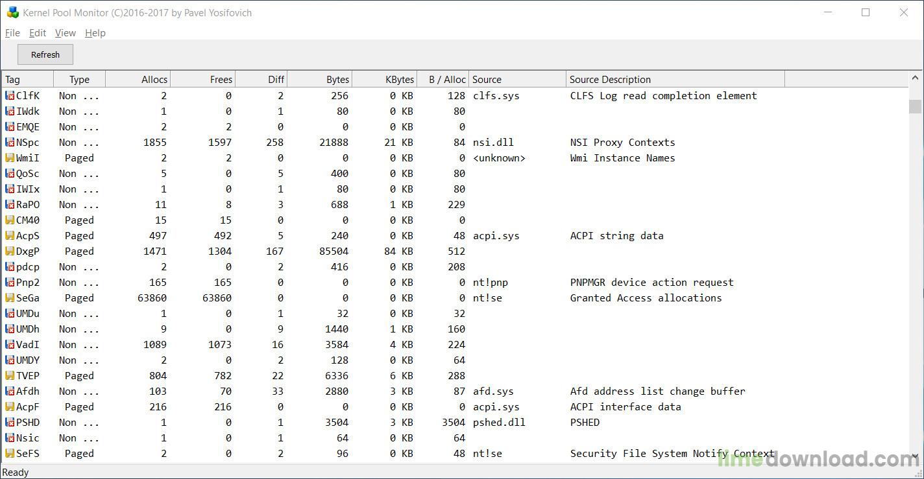Screen dimensions: 924x479
Task: Click the Kernel Pool Monitor app icon
Action: (x=12, y=12)
